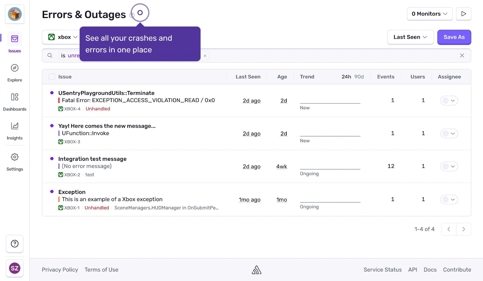Open issue USentryPlaygroundUtils::Terminate

106,93
